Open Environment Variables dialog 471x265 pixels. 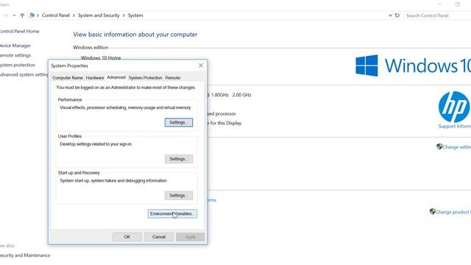click(x=172, y=213)
